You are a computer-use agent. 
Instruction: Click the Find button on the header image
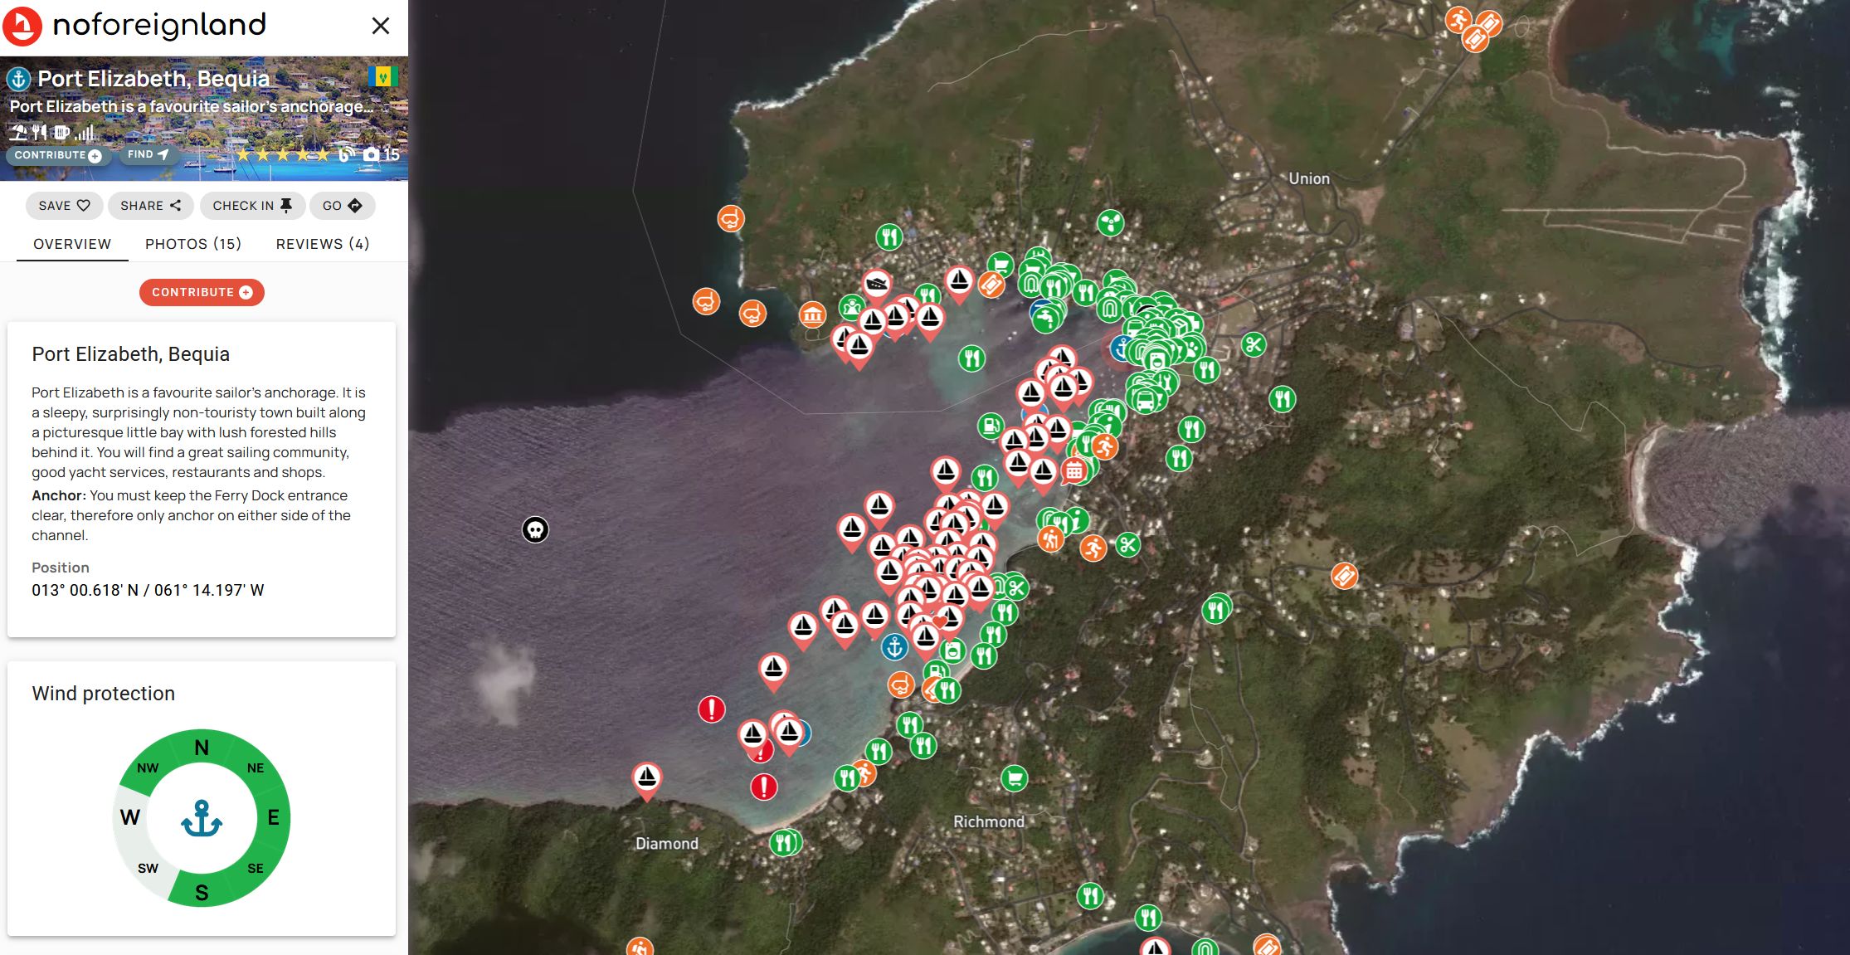[x=148, y=154]
